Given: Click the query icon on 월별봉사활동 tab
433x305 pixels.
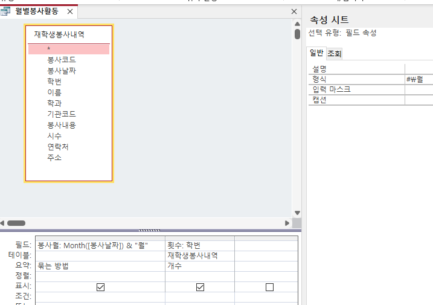Looking at the screenshot, I should click(6, 11).
